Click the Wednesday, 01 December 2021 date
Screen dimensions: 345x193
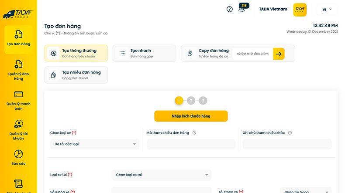[312, 32]
